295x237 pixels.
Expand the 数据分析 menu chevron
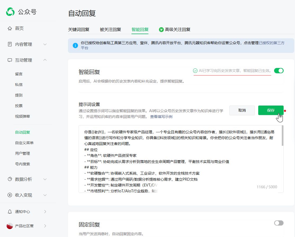(45, 179)
